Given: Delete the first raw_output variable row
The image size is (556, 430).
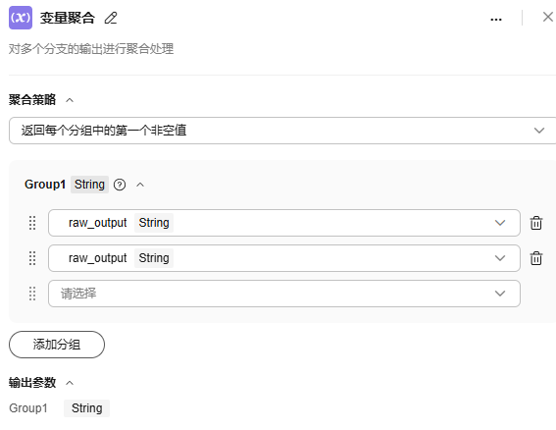Looking at the screenshot, I should 535,223.
